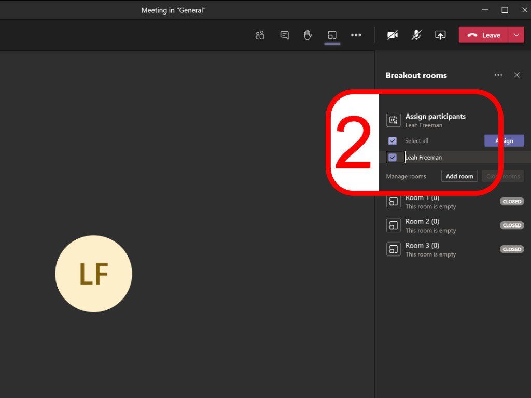Turn on the camera

click(x=392, y=35)
